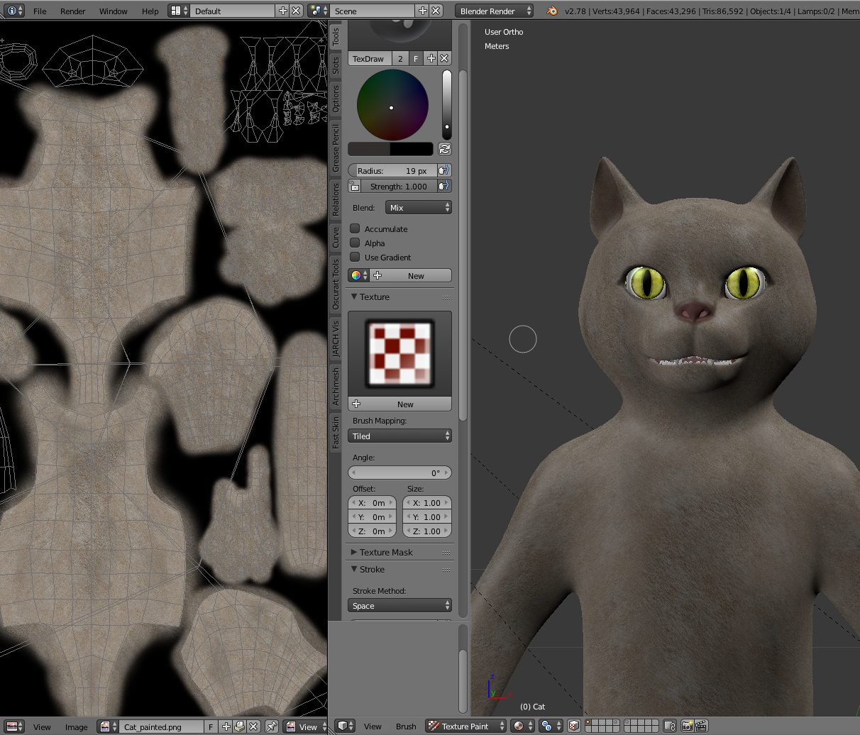Select the first scene layer button

[588, 723]
